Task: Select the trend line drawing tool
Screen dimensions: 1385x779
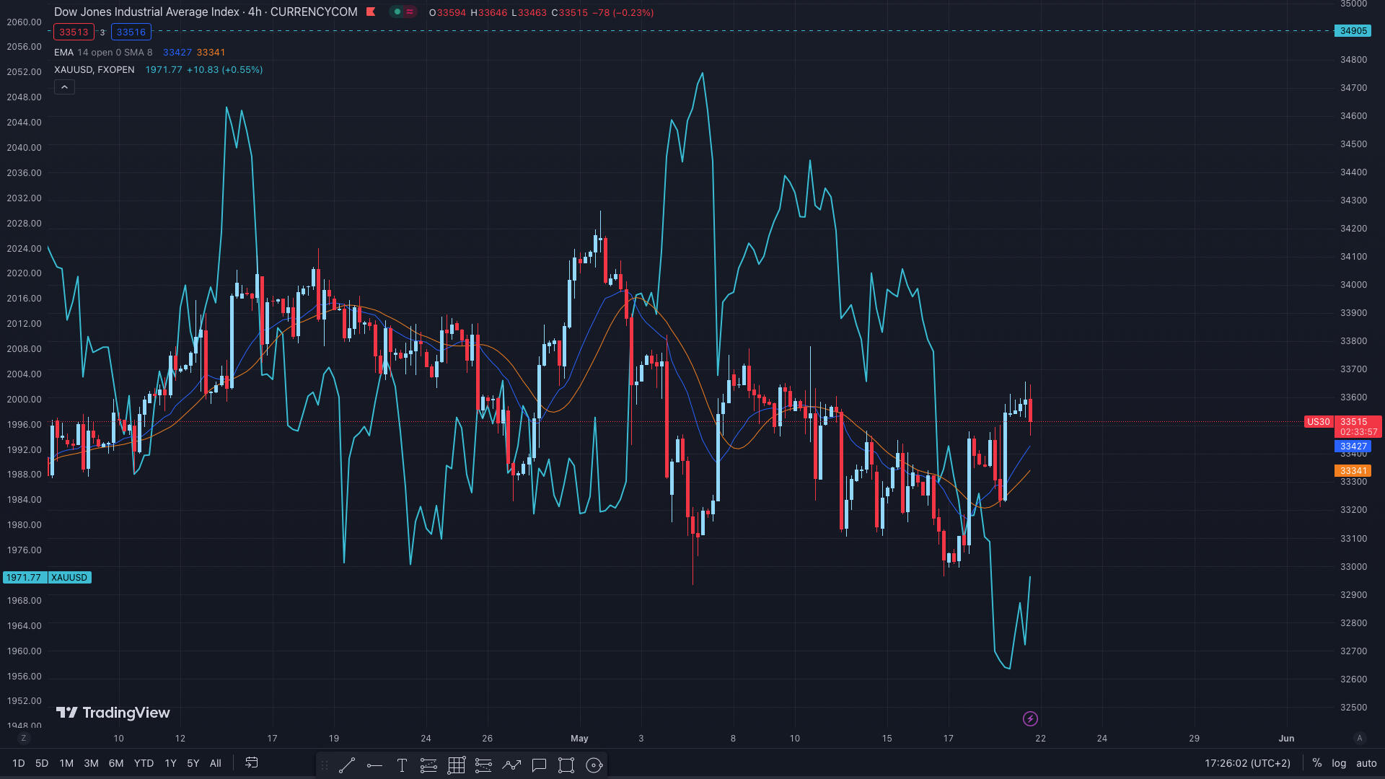Action: tap(347, 765)
